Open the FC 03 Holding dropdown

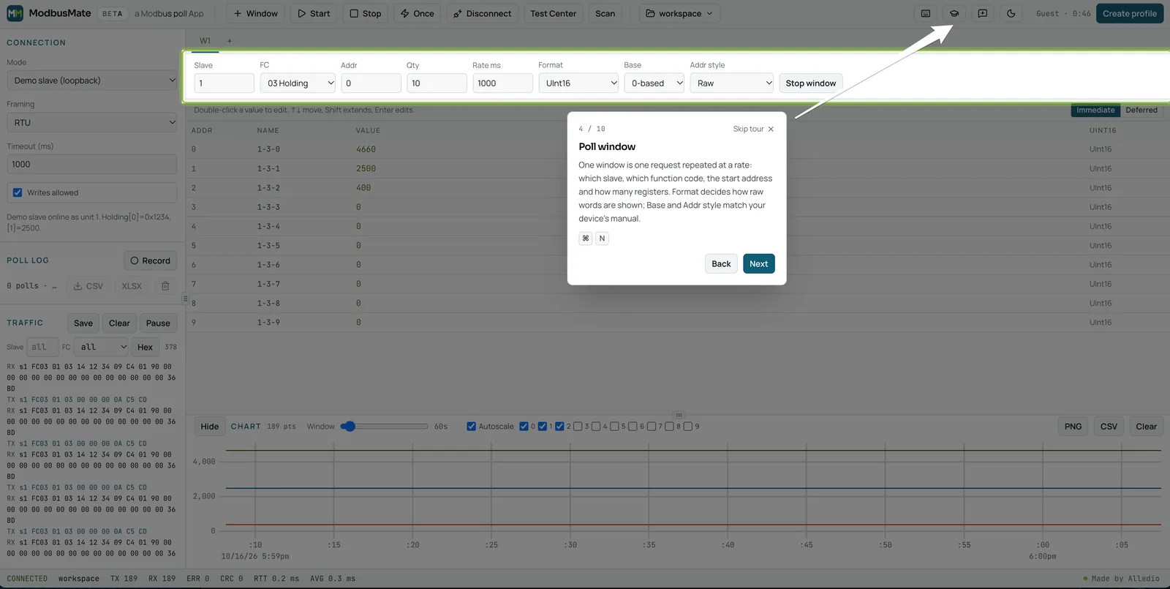tap(298, 83)
